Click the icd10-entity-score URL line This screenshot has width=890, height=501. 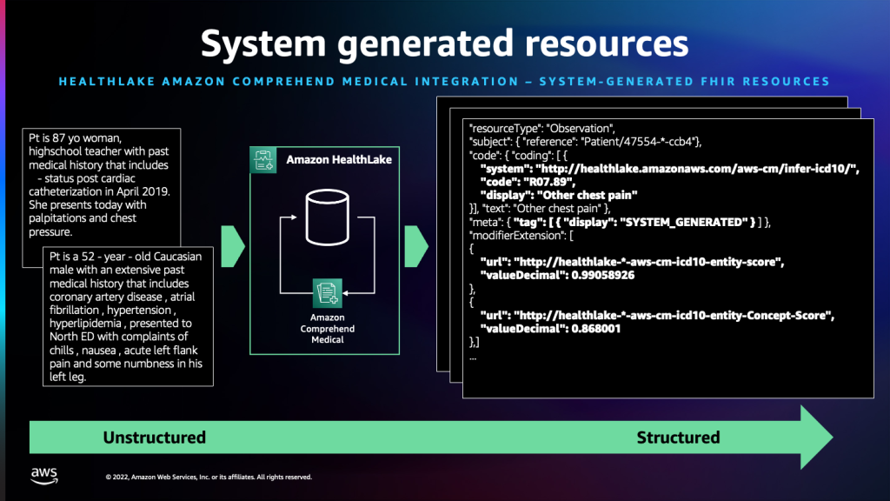(x=633, y=262)
